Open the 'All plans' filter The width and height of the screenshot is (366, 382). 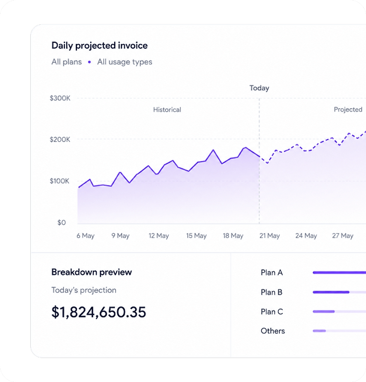click(x=67, y=62)
